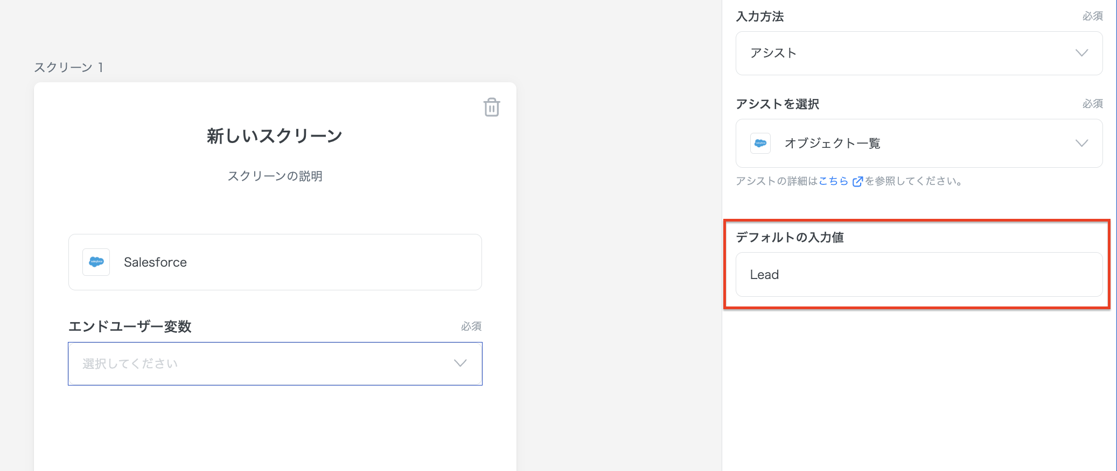Open the アシストを選択 dropdown showing オブジェクト一覧
The width and height of the screenshot is (1117, 471).
tap(918, 143)
